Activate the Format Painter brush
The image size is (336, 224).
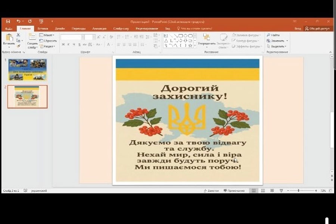(18, 46)
